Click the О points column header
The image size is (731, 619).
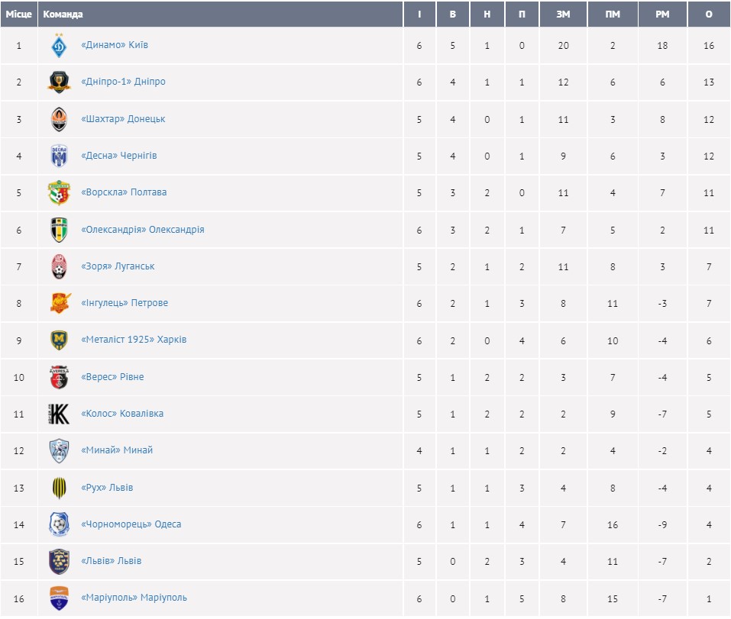point(709,15)
